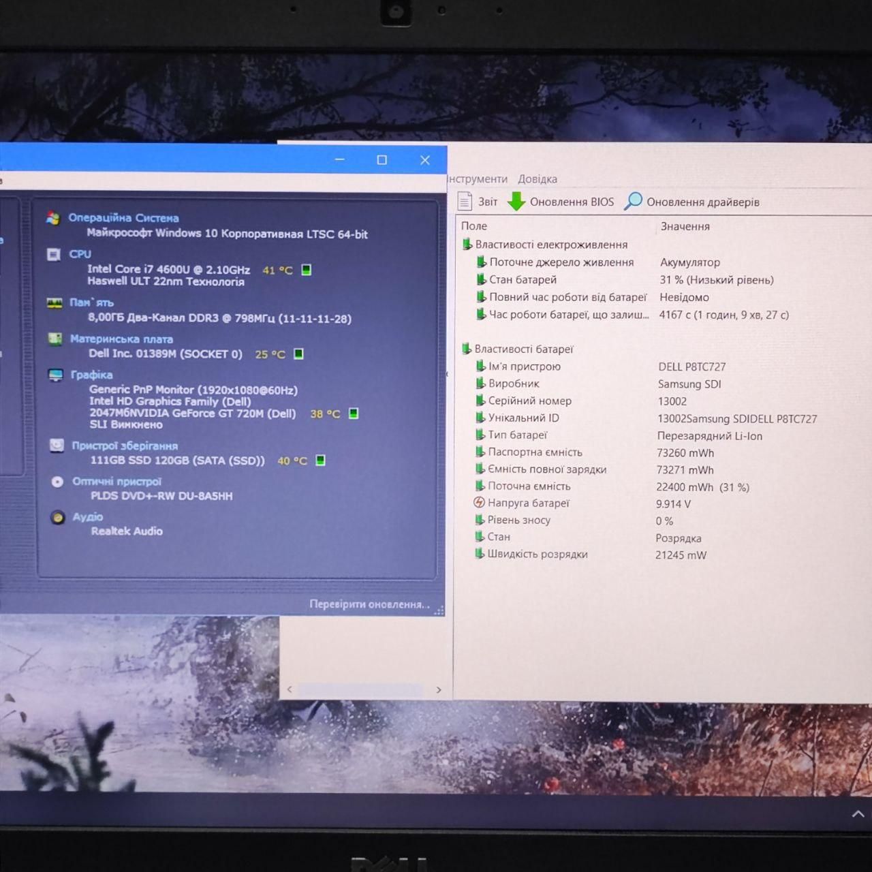The width and height of the screenshot is (872, 872).
Task: Click the icon beside Тип батареї row
Action: pyautogui.click(x=480, y=435)
